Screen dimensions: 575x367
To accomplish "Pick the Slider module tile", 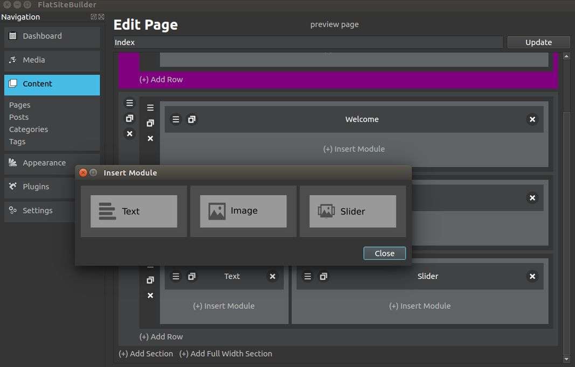I will click(352, 211).
